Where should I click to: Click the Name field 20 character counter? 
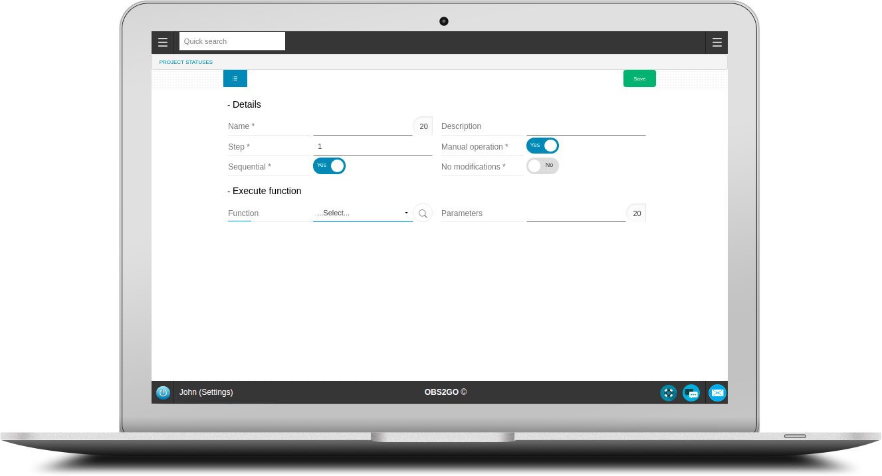[423, 126]
